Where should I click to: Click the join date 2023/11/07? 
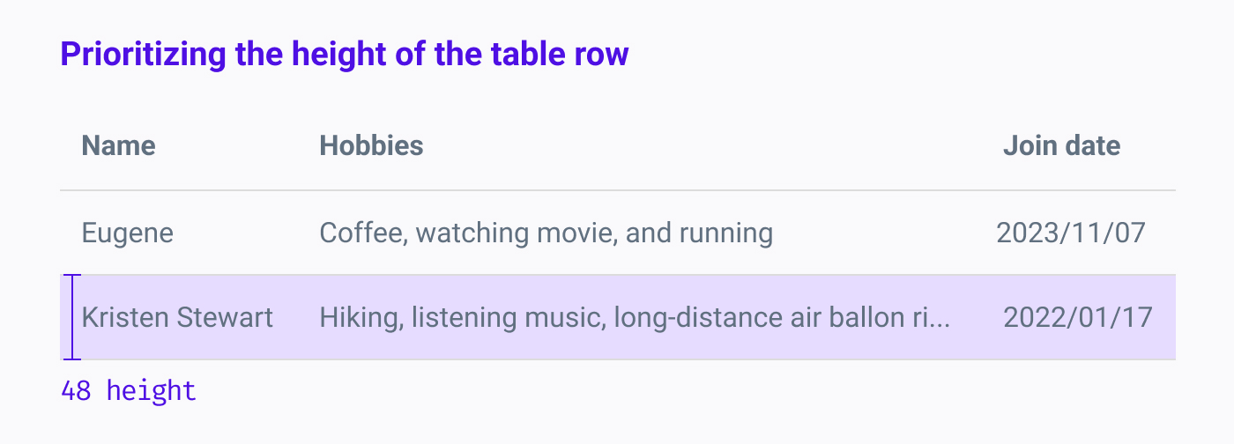click(x=1071, y=233)
